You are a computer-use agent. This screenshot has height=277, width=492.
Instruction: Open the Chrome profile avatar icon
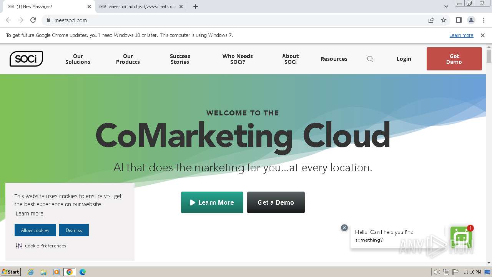[471, 20]
